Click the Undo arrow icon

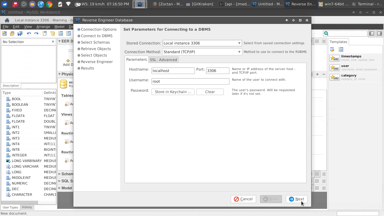click(29, 33)
